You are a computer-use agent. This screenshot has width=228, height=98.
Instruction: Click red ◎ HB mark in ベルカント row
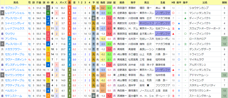click(x=173, y=91)
